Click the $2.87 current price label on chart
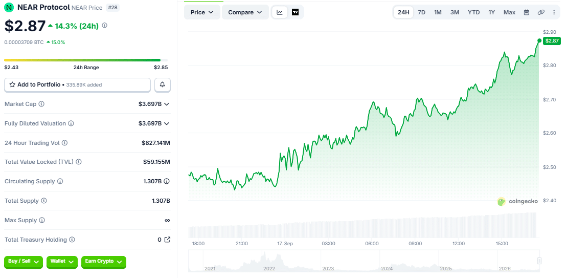The height and width of the screenshot is (278, 567). coord(552,41)
